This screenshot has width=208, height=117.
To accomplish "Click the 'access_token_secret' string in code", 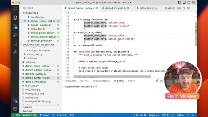I will coord(121,39).
